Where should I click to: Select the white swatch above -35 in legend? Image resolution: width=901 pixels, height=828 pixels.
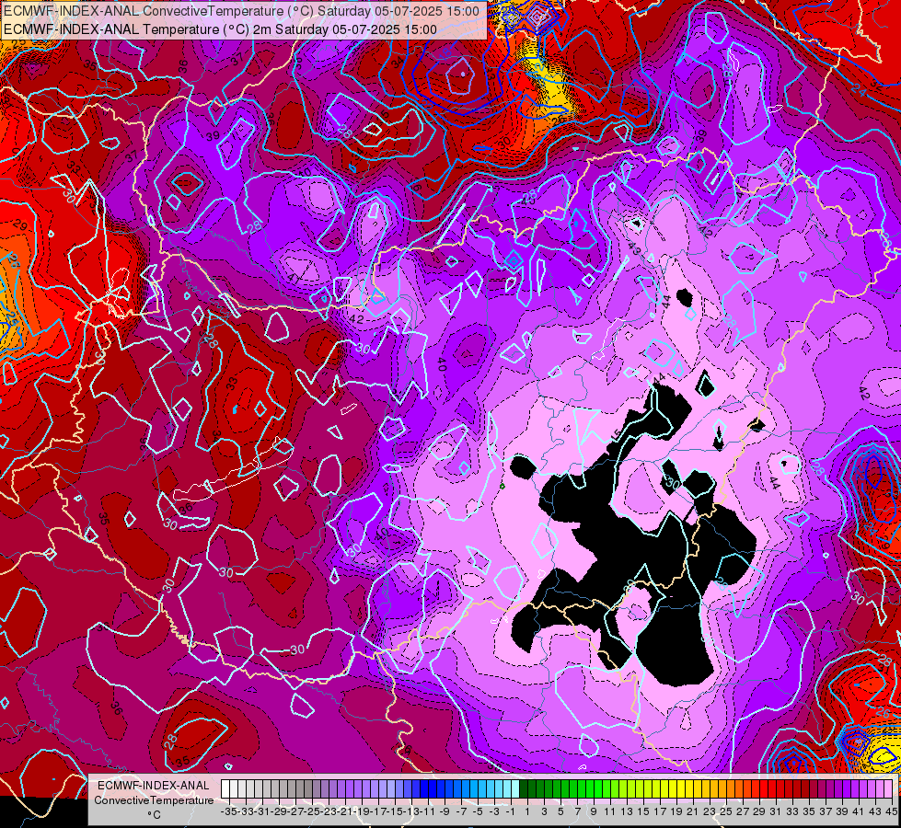[x=225, y=788]
